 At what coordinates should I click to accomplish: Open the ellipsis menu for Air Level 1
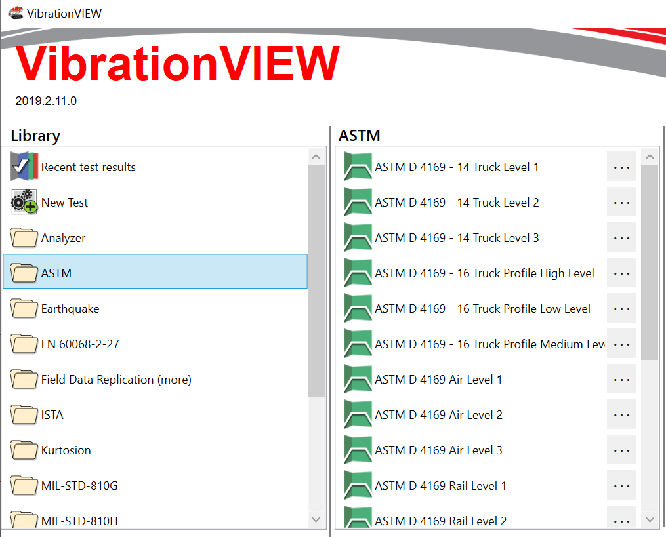[x=621, y=379]
